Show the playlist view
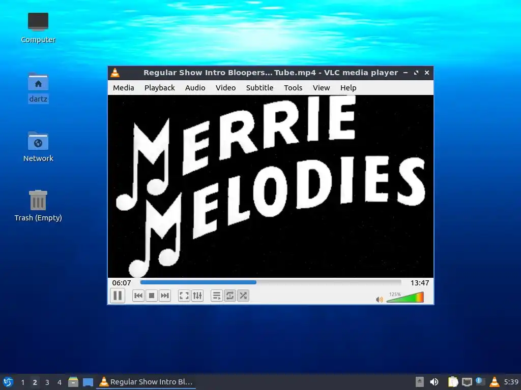The width and height of the screenshot is (521, 390). [x=216, y=296]
